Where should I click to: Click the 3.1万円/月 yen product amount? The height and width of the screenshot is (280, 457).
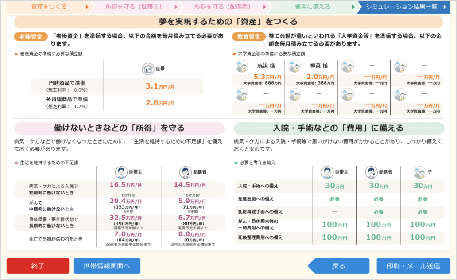pyautogui.click(x=160, y=86)
